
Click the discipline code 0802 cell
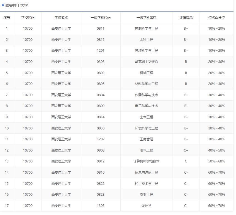coord(101,72)
